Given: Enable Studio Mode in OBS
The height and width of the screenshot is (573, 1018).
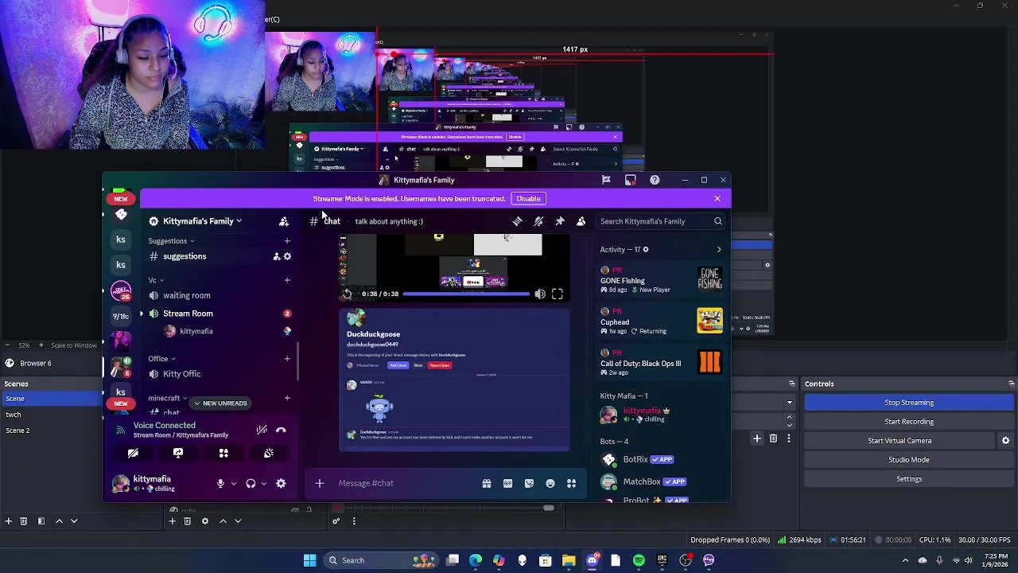Looking at the screenshot, I should point(909,460).
